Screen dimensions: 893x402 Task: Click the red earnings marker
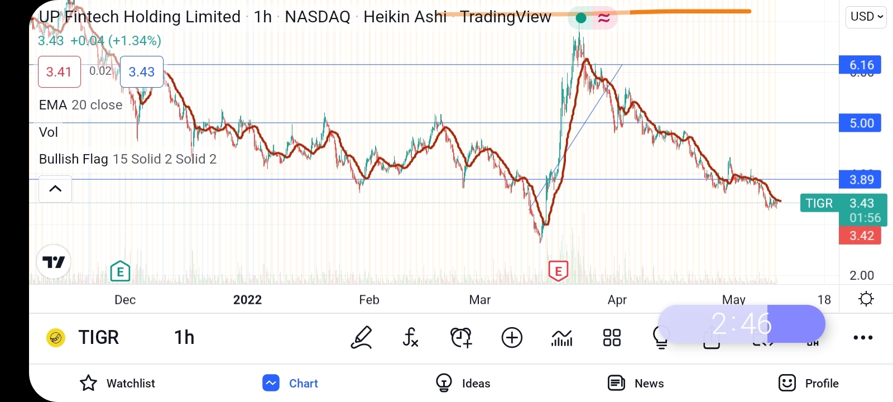558,271
